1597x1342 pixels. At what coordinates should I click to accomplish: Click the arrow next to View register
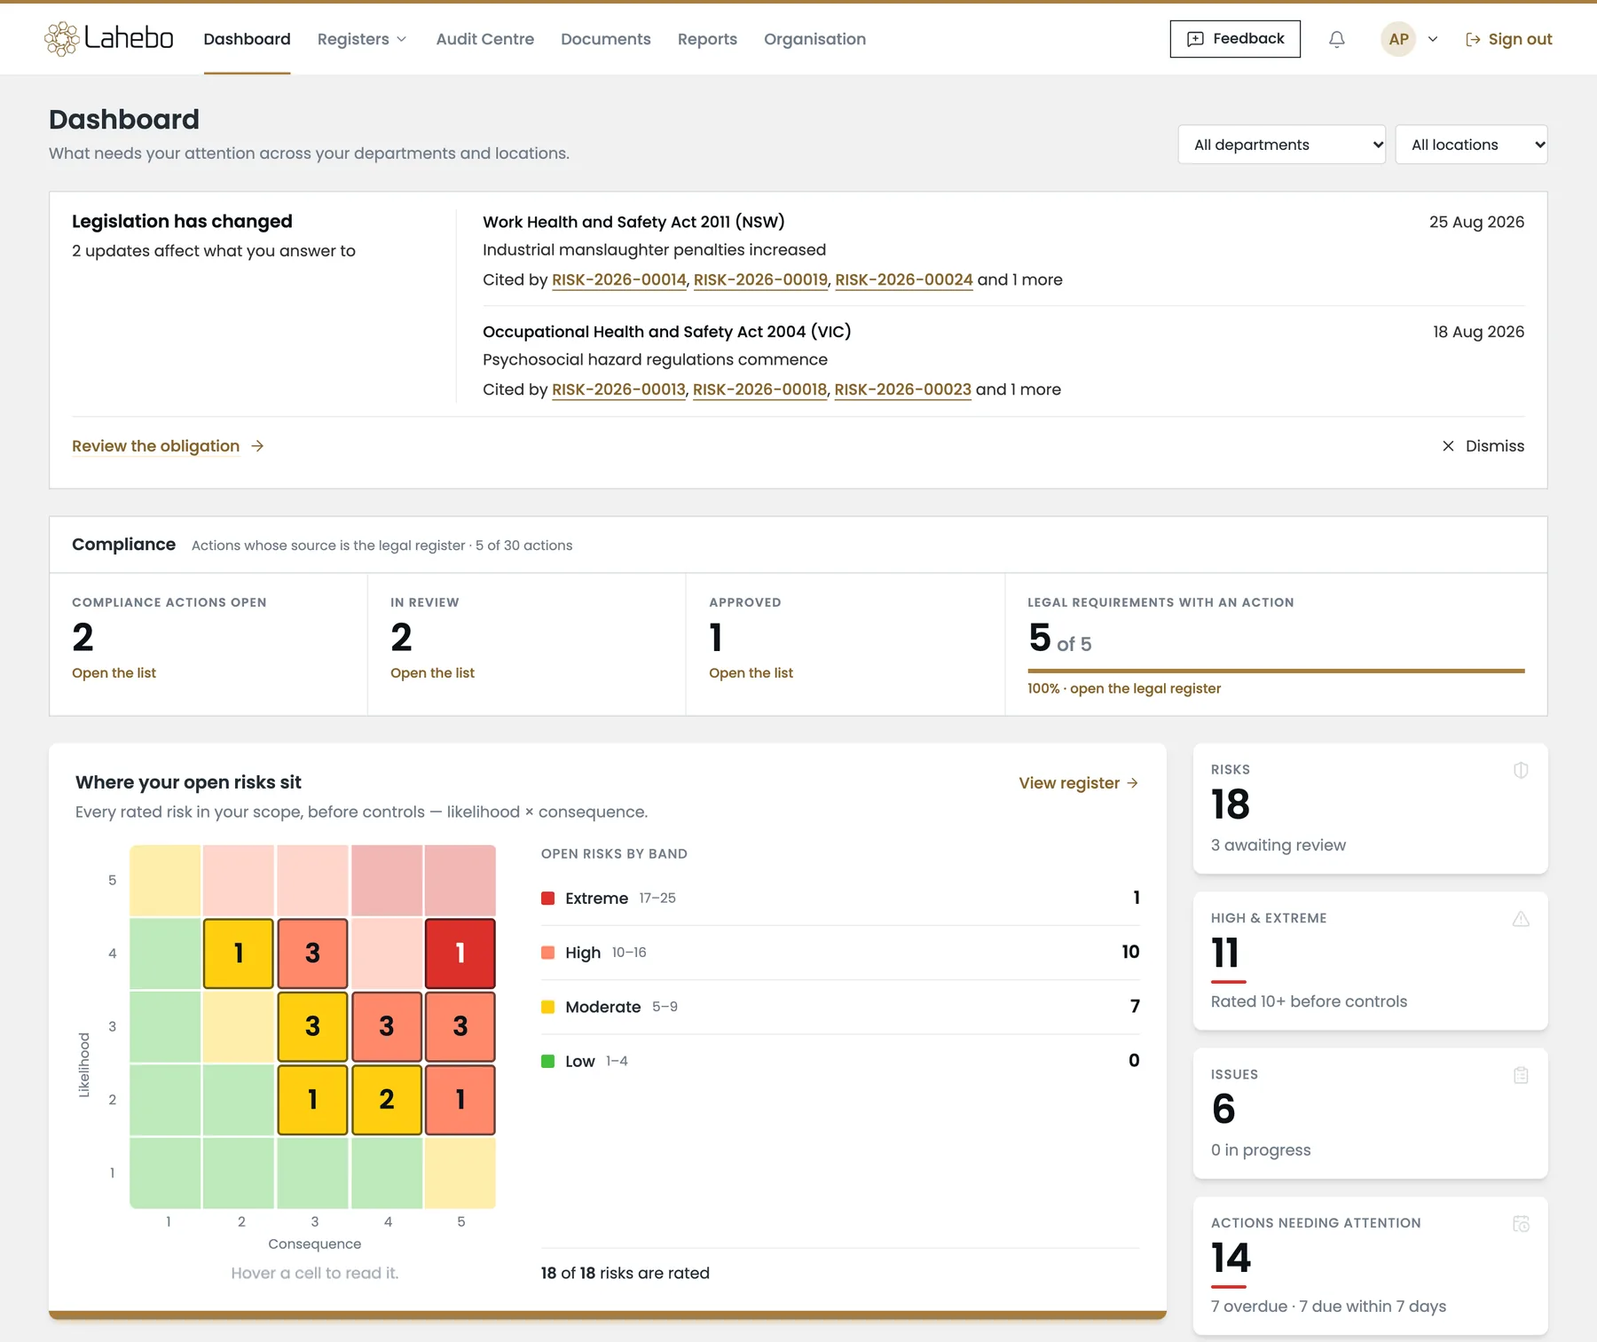[1132, 783]
